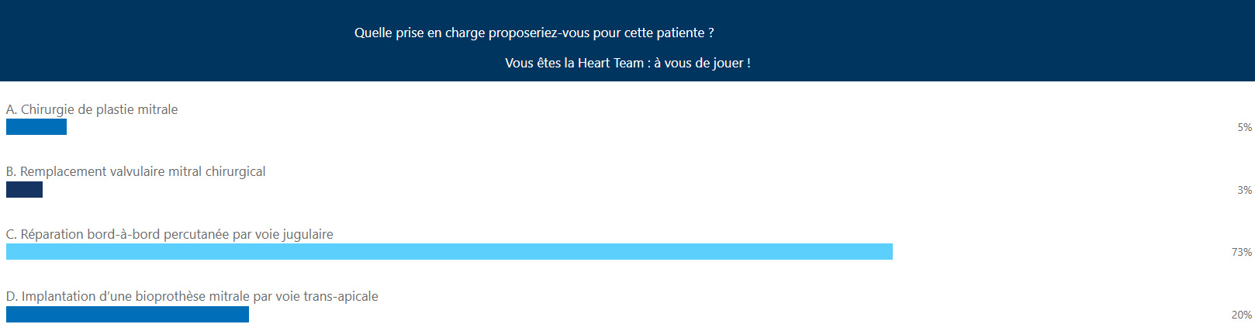Click the light blue option C bar
Image resolution: width=1255 pixels, height=331 pixels.
[449, 251]
